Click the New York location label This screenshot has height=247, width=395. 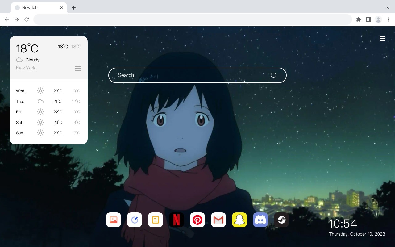tap(26, 68)
